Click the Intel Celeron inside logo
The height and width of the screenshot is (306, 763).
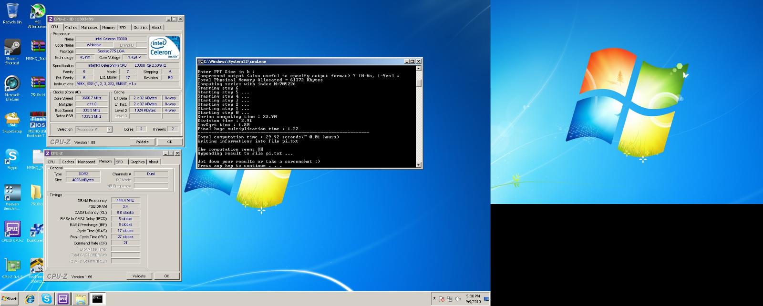pos(165,48)
